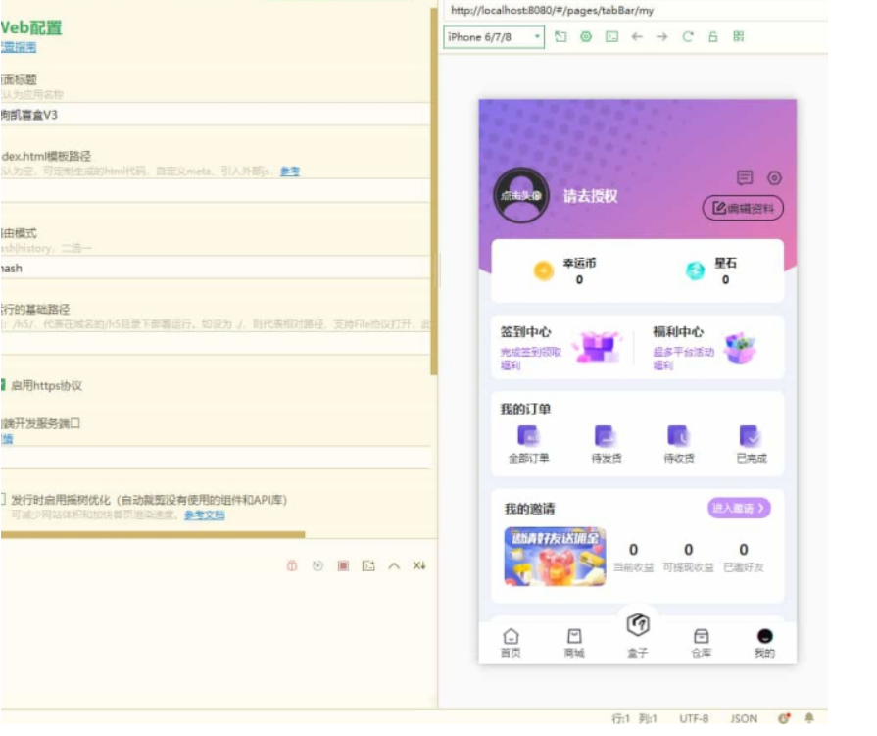The image size is (877, 736).
Task: Open the 参考文档 reference docs link
Action: 205,515
